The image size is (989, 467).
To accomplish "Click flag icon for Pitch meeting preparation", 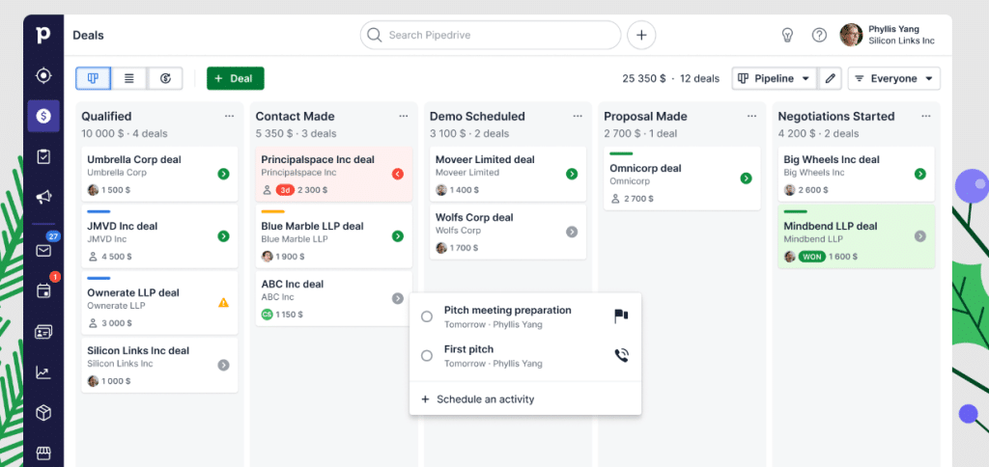I will point(621,316).
